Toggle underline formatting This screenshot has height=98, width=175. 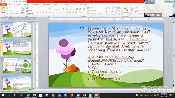(x=43, y=13)
